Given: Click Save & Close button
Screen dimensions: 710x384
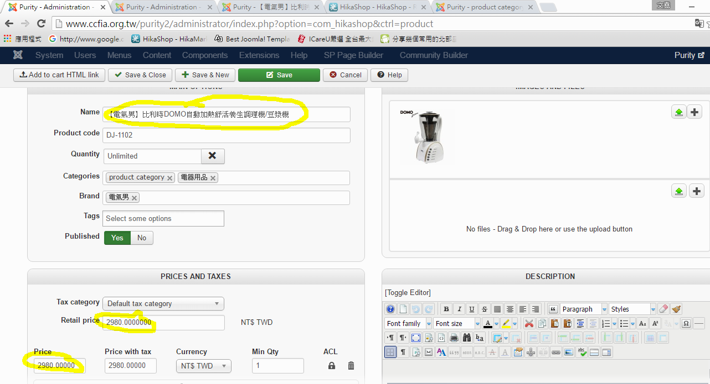Looking at the screenshot, I should point(140,75).
